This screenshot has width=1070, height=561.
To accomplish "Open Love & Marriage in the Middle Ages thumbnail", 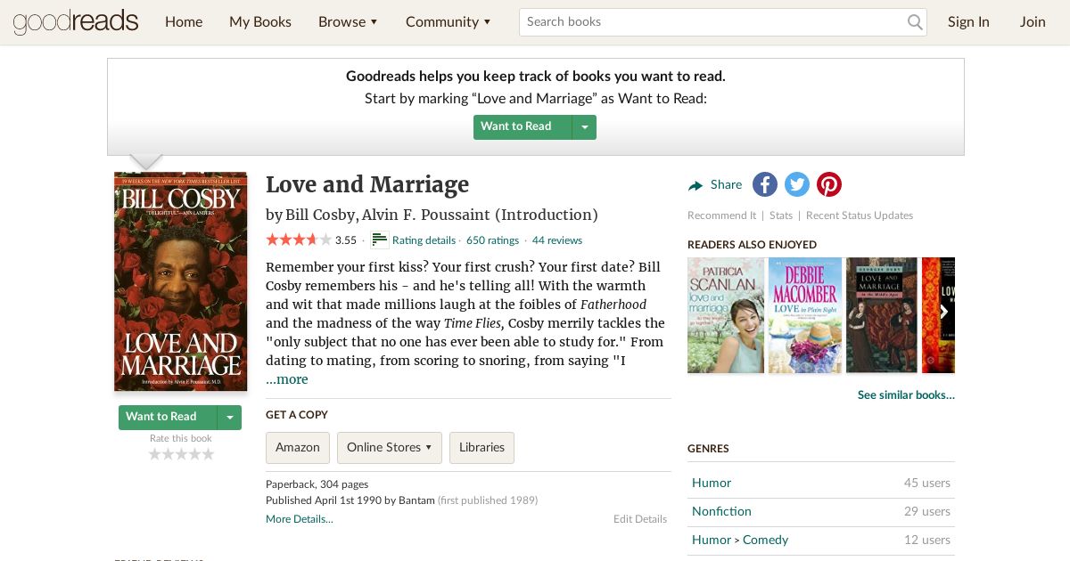I will coord(881,315).
